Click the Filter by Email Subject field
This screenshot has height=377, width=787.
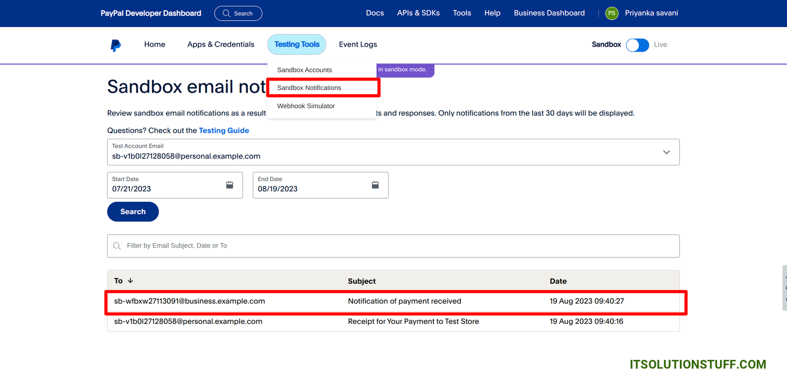[393, 246]
